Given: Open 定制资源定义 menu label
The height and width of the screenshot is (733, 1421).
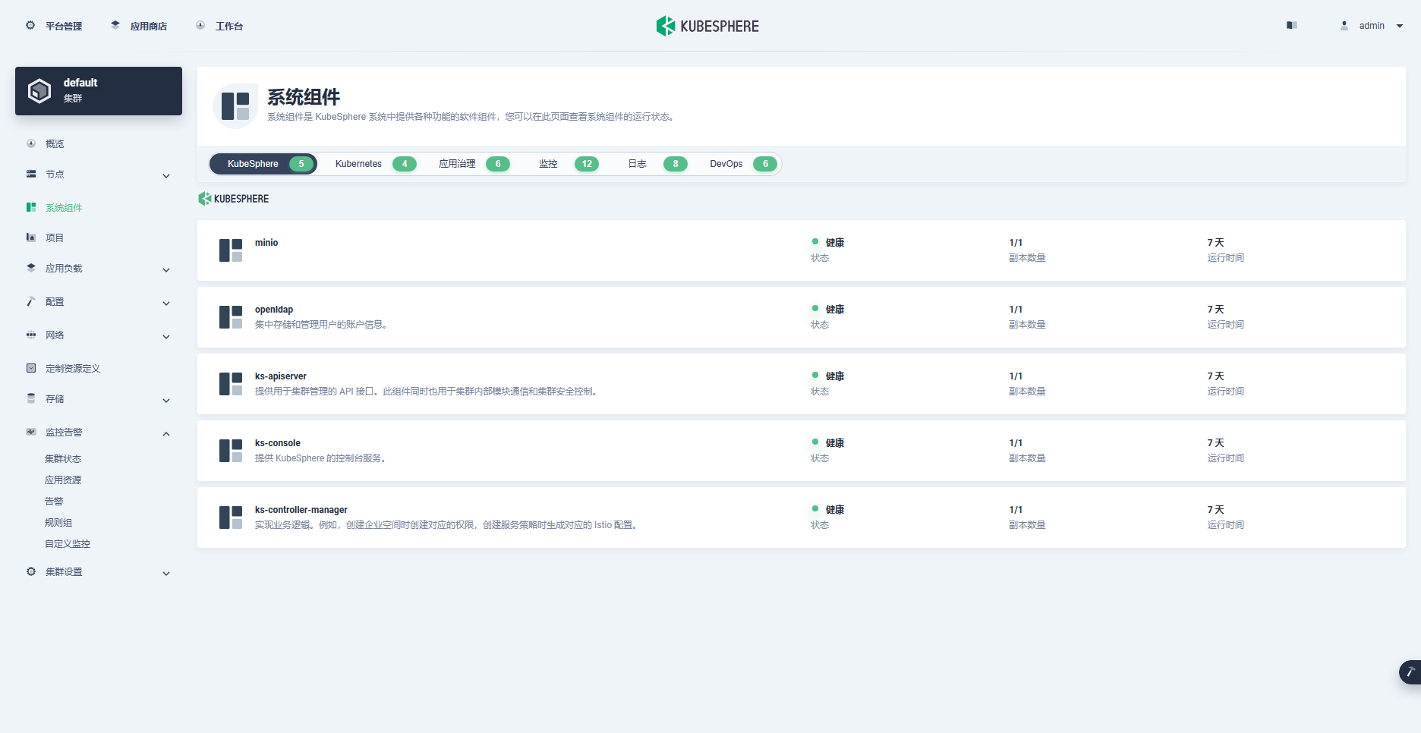Looking at the screenshot, I should click(73, 369).
